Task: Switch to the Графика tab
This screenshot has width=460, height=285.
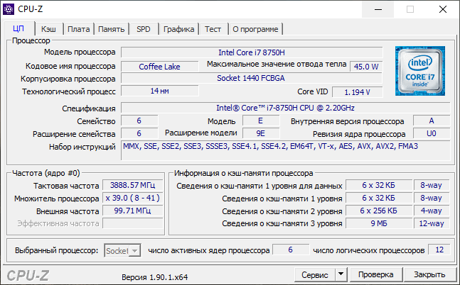Action: [x=178, y=29]
